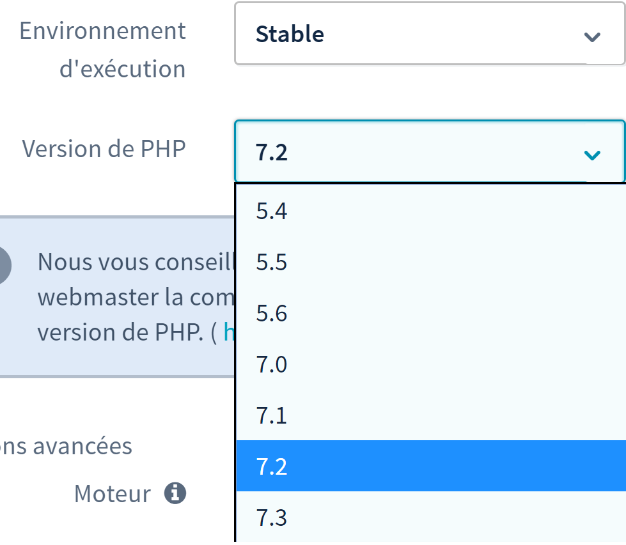Image resolution: width=626 pixels, height=545 pixels.
Task: Click the Version de PHP label
Action: pos(104,149)
